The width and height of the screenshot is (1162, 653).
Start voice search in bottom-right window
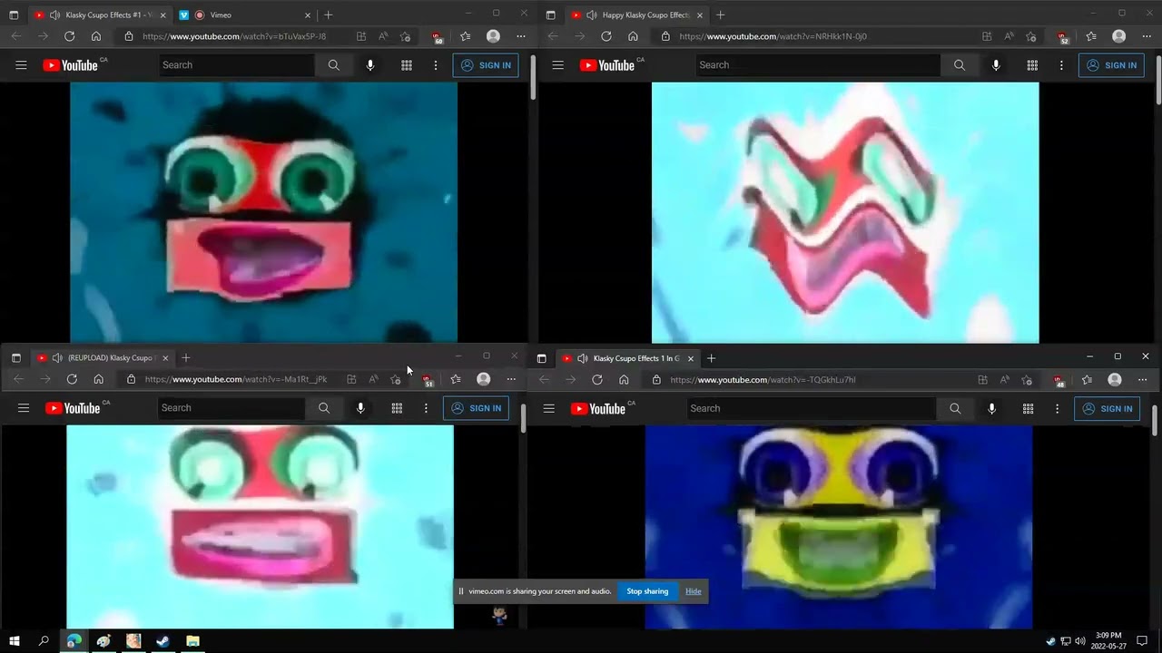click(x=991, y=409)
